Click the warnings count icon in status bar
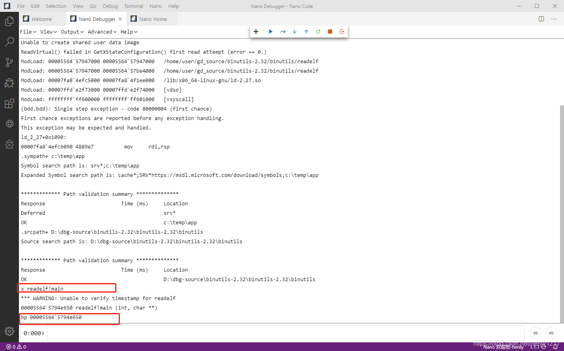The image size is (564, 351). 19,347
